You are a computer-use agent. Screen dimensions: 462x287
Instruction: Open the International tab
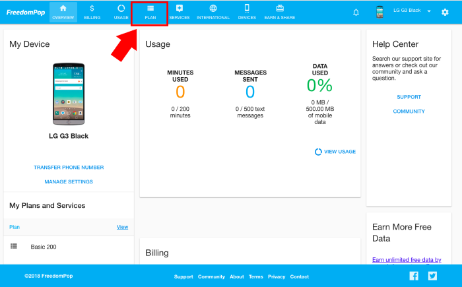213,12
